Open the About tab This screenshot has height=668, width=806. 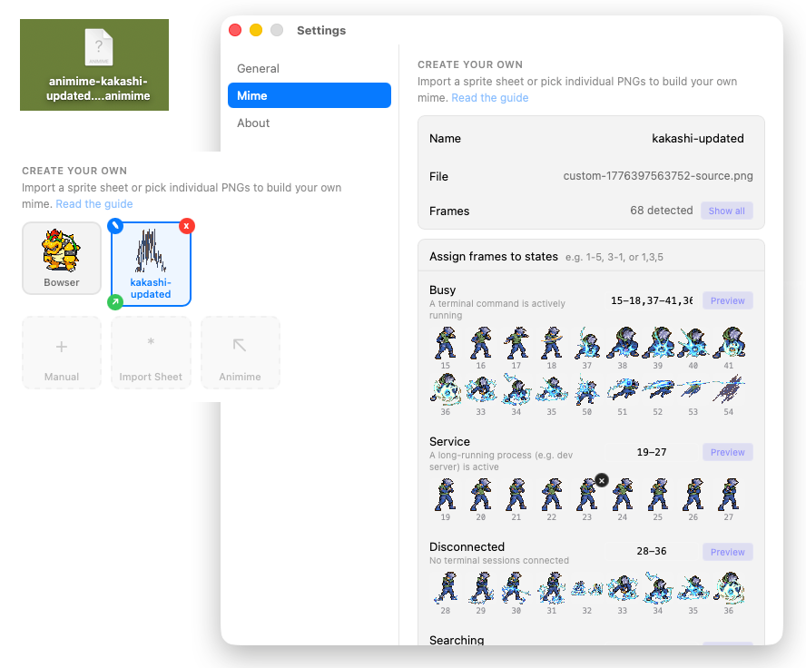pos(253,123)
